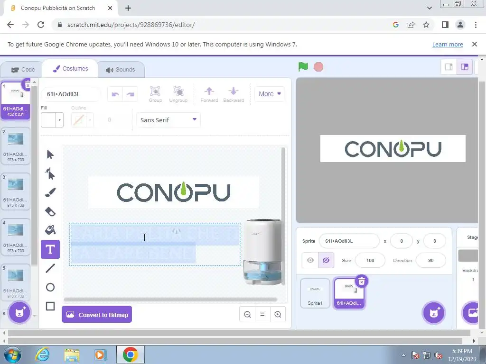Select the Line tool
This screenshot has height=364, width=486.
click(x=50, y=268)
